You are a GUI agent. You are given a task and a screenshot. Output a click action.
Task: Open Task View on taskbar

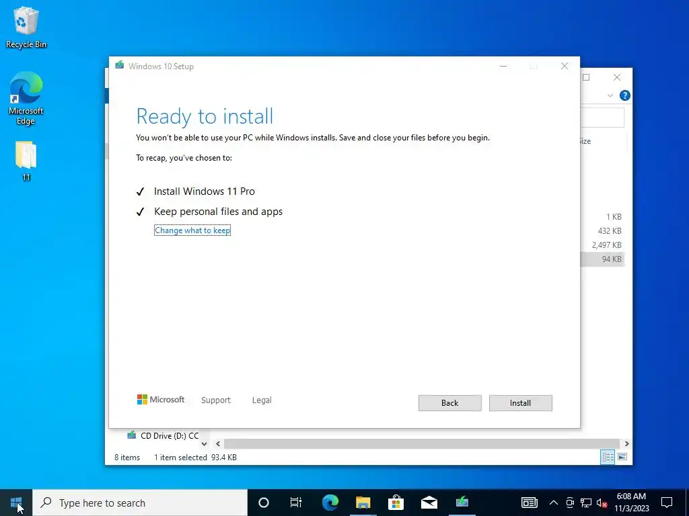coord(296,503)
